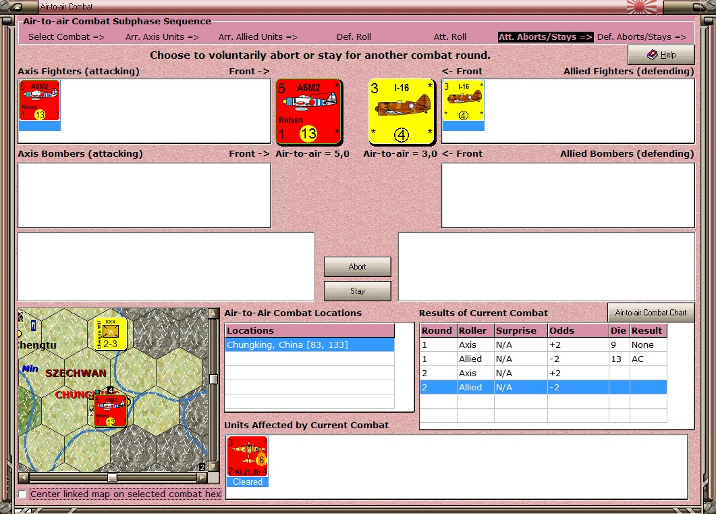Click the Japanese rising sun flag icon
This screenshot has height=514, width=716.
point(642,7)
